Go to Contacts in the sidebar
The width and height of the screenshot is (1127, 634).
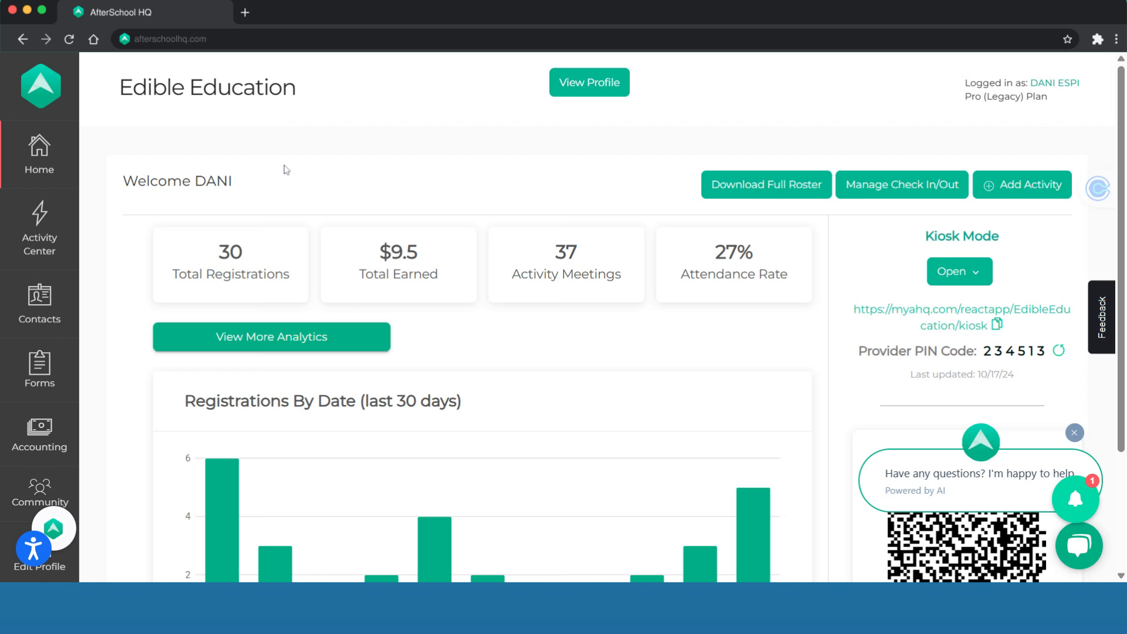(x=39, y=304)
